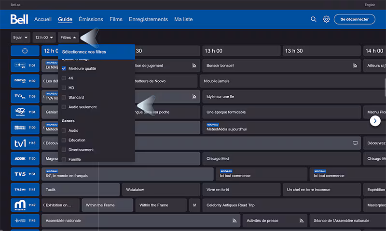
Task: Go to Guide tab
Action: tap(65, 19)
